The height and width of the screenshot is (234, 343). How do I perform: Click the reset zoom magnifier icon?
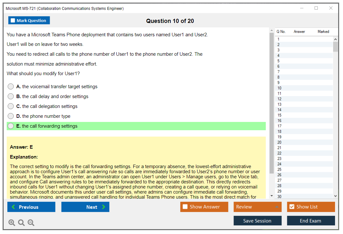(21, 223)
